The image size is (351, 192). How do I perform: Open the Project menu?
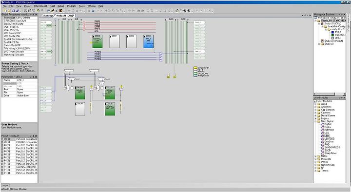pos(28,6)
